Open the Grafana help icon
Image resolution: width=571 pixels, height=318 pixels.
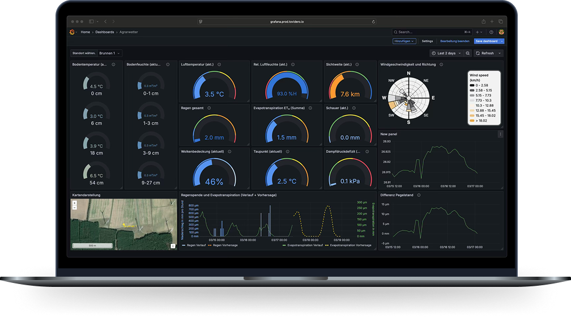coord(491,32)
